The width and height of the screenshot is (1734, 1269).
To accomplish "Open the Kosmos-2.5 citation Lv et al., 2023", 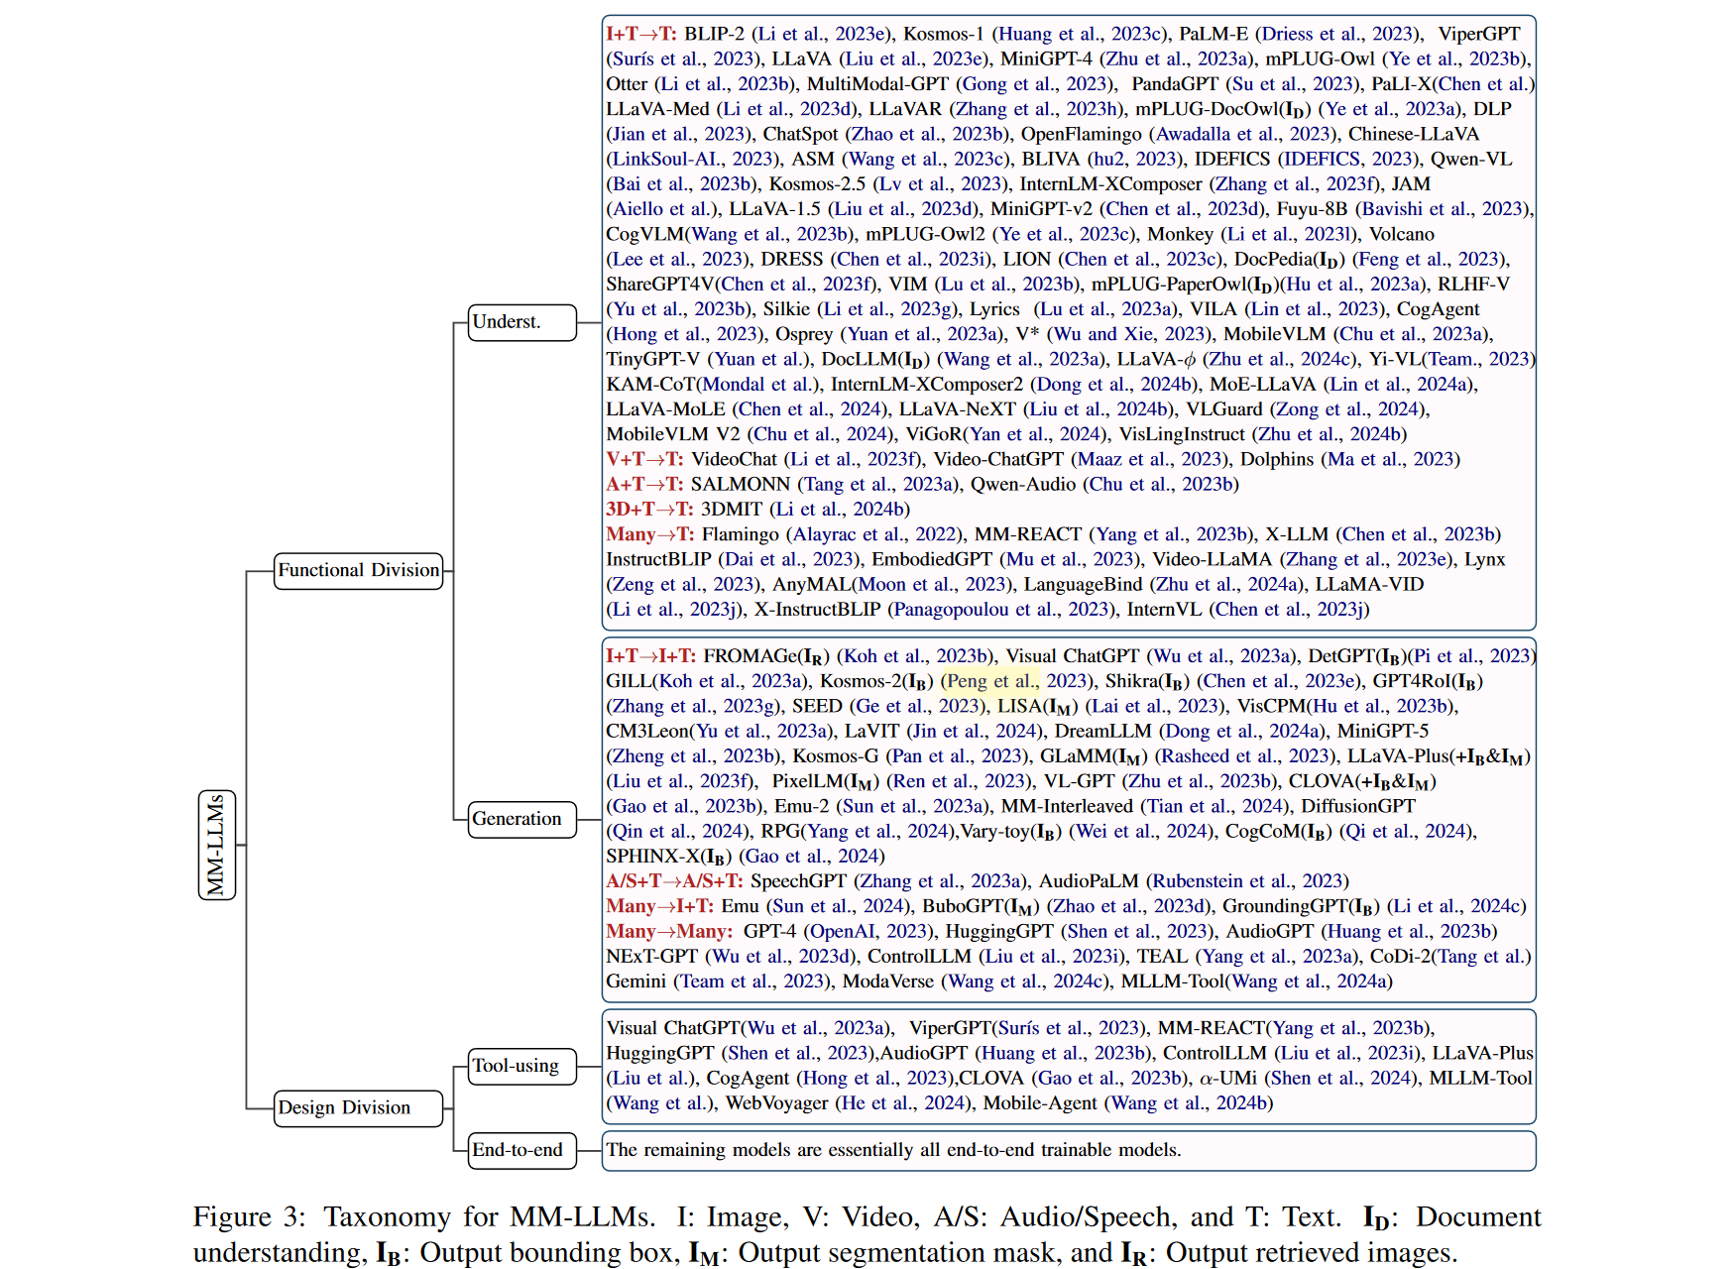I will pos(940,184).
